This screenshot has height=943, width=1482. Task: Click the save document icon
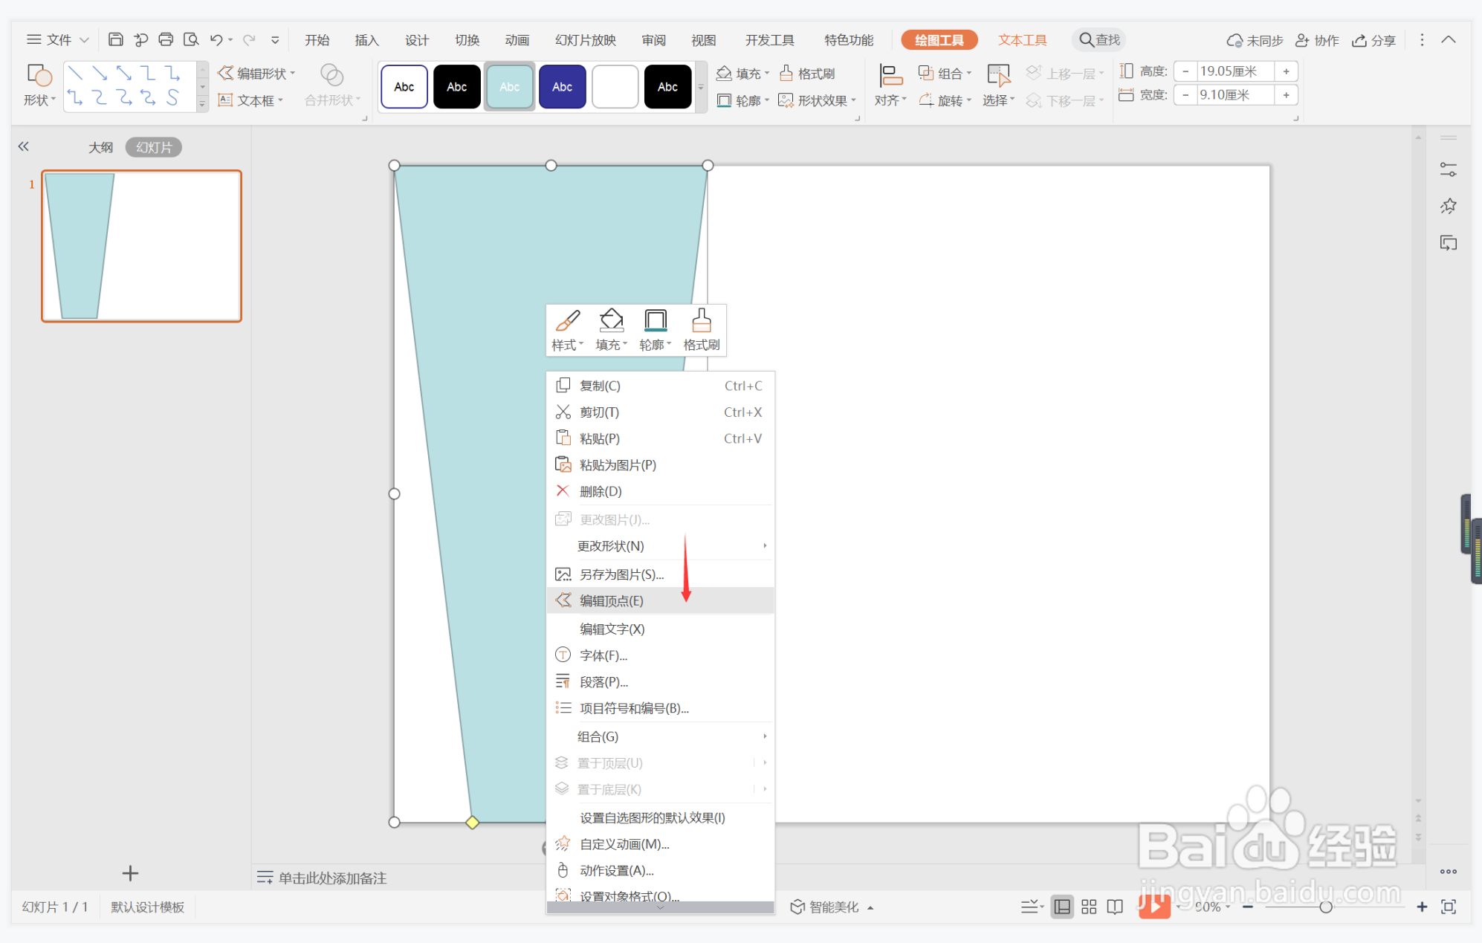pos(116,40)
